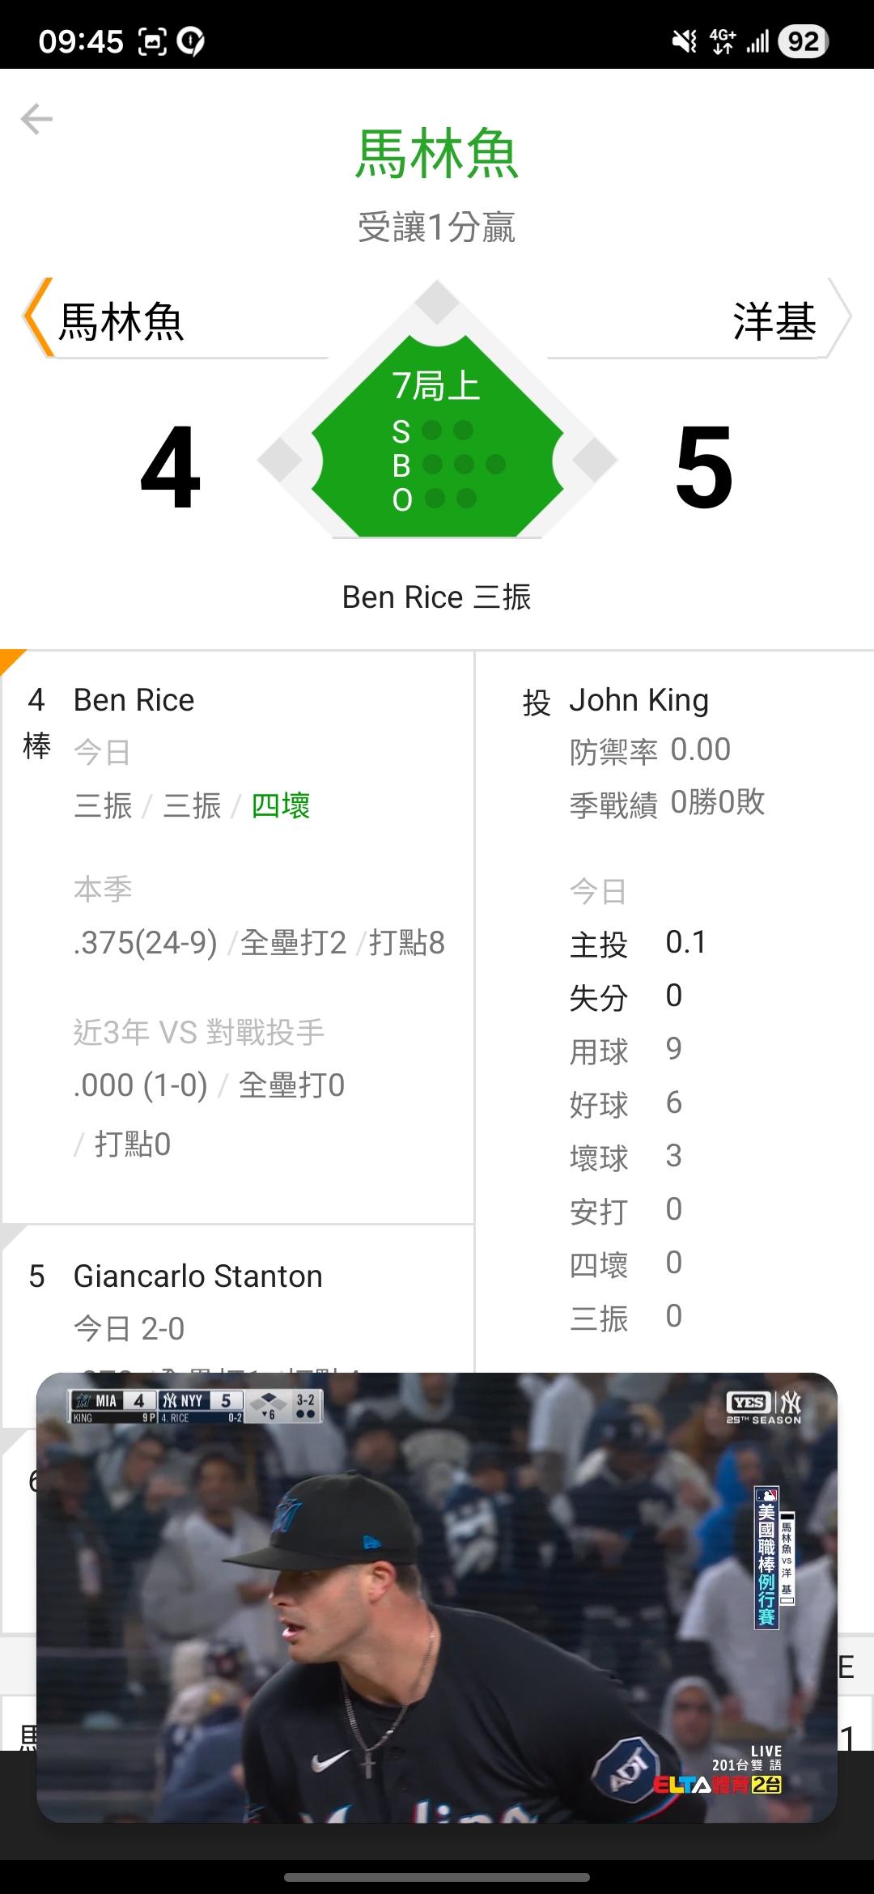Tap the Yankees score 5
Screen dimensions: 874x1894
pyautogui.click(x=703, y=468)
